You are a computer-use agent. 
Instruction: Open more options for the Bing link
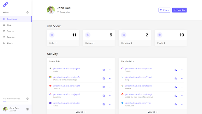[x=182, y=78]
